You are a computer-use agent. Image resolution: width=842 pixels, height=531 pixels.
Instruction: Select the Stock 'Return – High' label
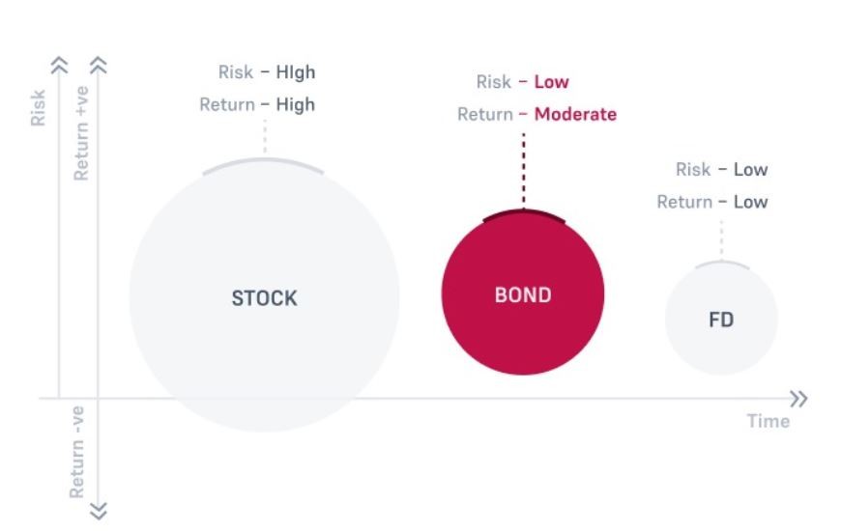[257, 104]
